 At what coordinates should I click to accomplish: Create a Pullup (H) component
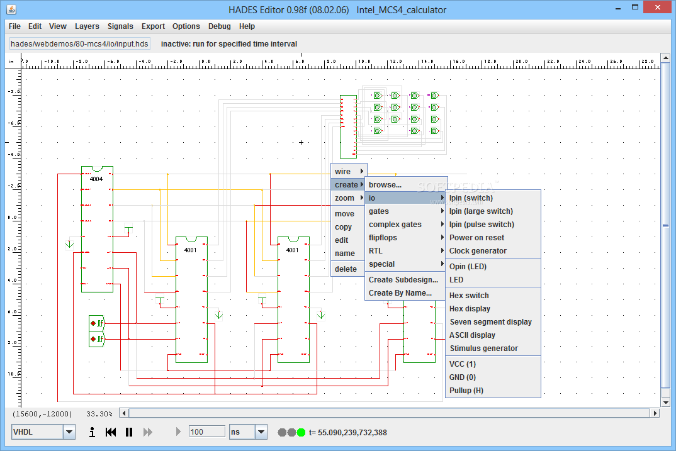(493, 390)
